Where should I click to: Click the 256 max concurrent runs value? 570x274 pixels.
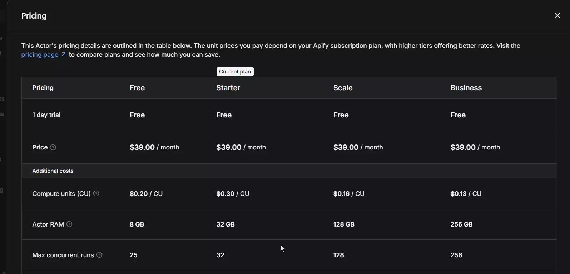(456, 255)
